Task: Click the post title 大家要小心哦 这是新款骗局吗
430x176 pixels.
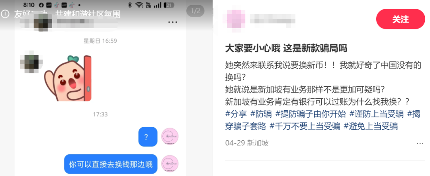Action: [x=286, y=48]
